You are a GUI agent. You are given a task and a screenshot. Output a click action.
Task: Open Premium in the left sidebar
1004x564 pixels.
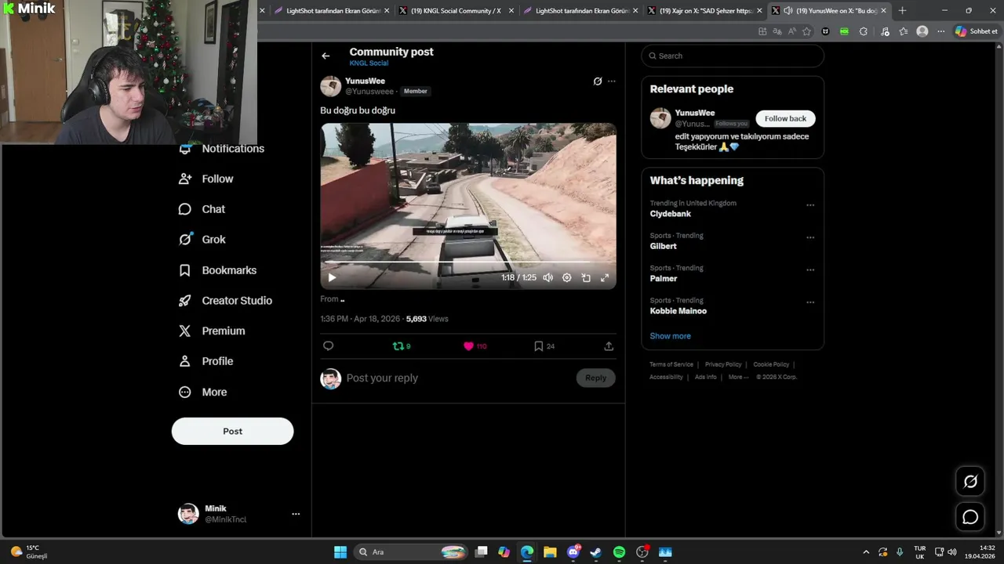213,331
